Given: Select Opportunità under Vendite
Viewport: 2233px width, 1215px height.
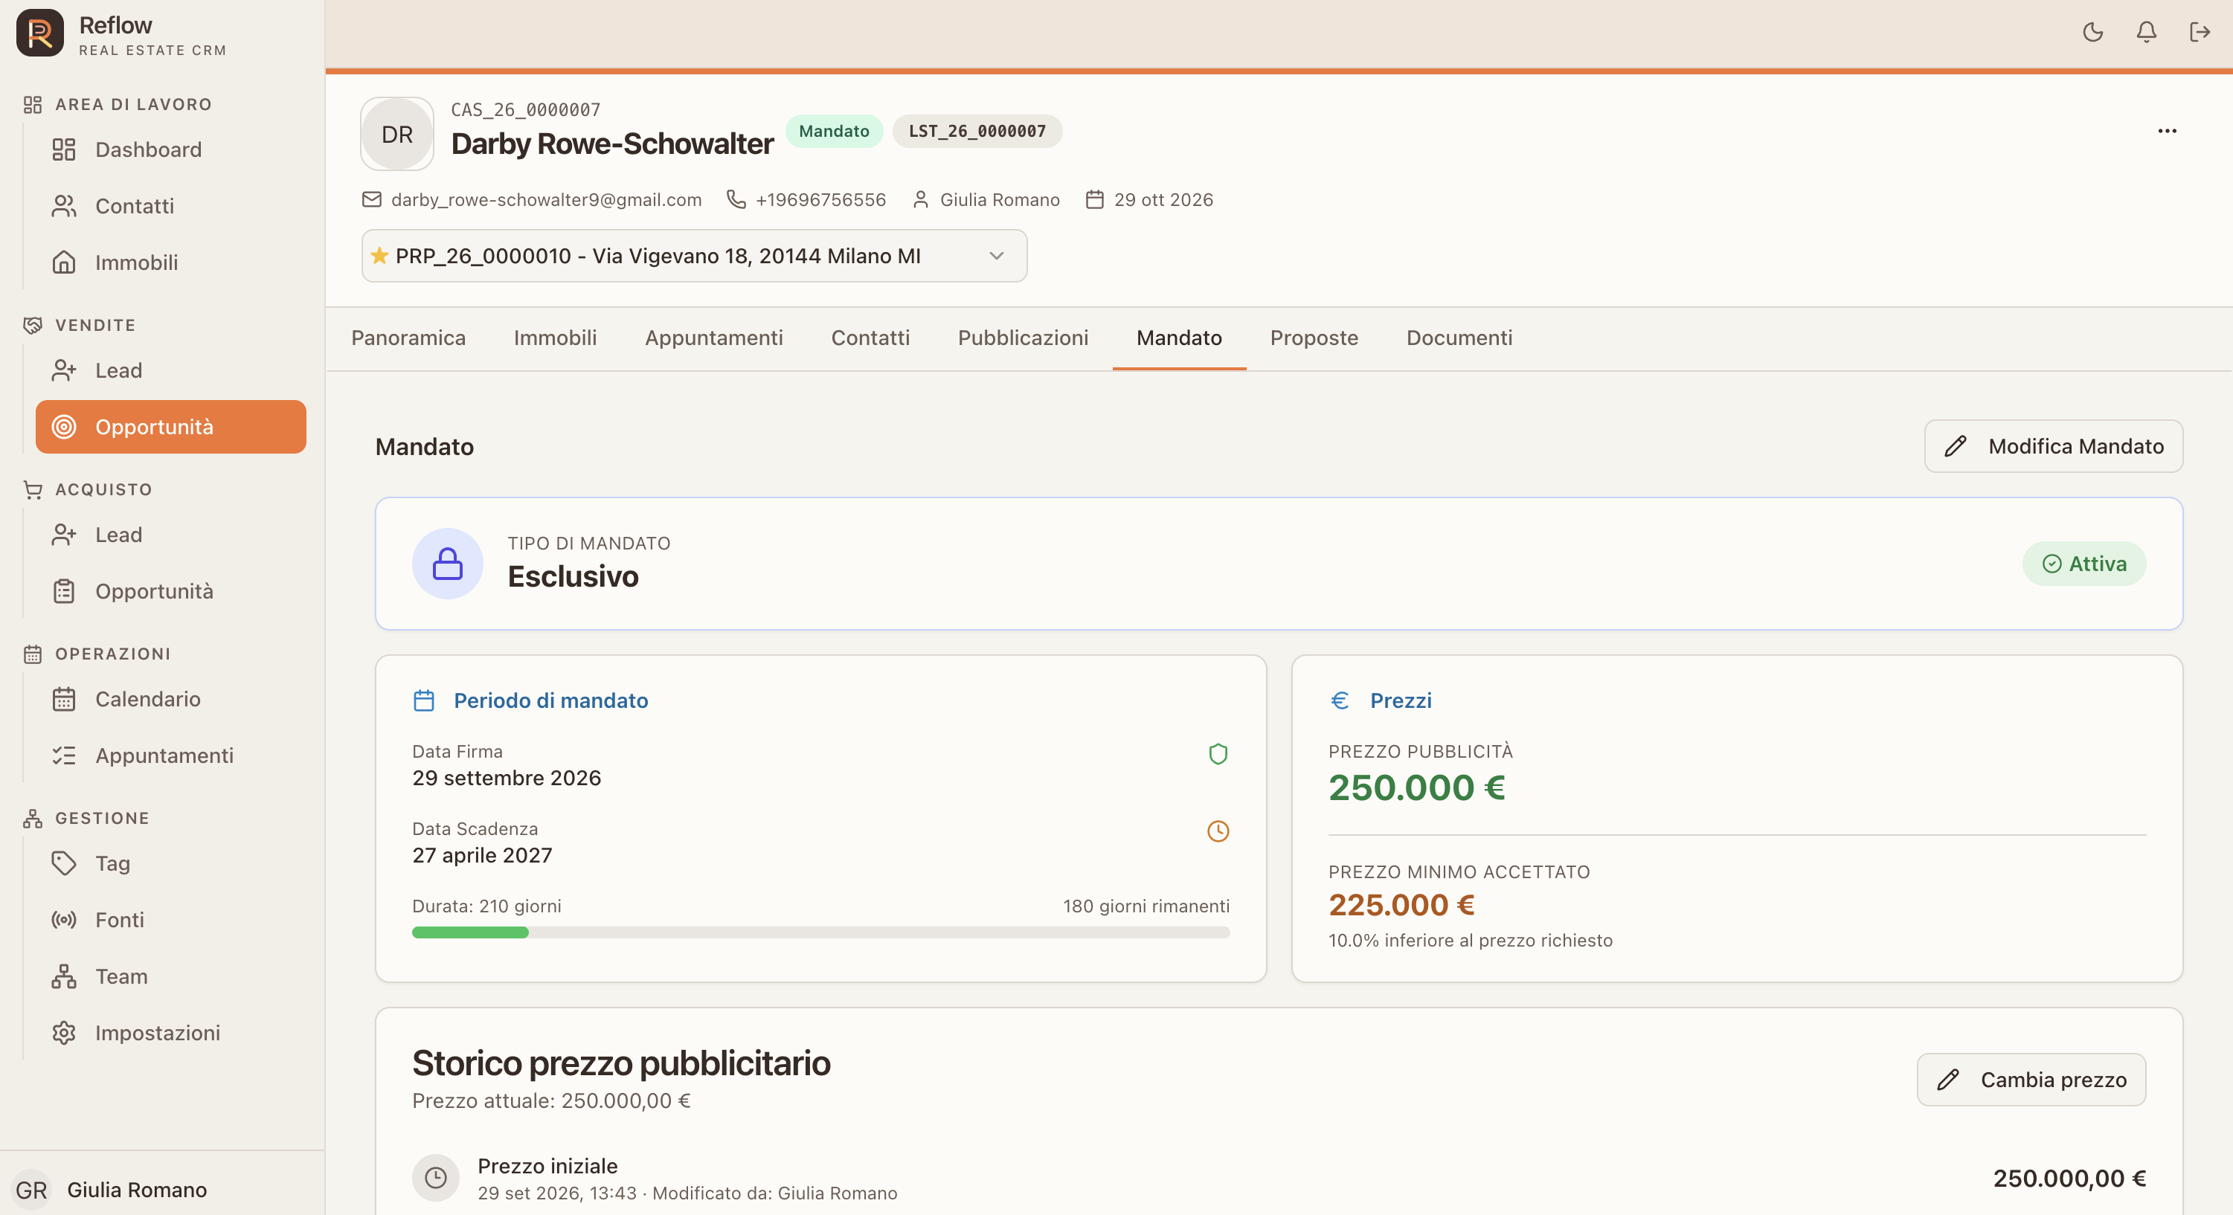Looking at the screenshot, I should click(171, 426).
